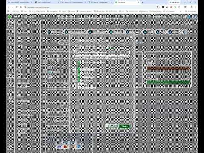Click the search field inside the customize dialog
Screen dimensions: 204x153
click(102, 52)
